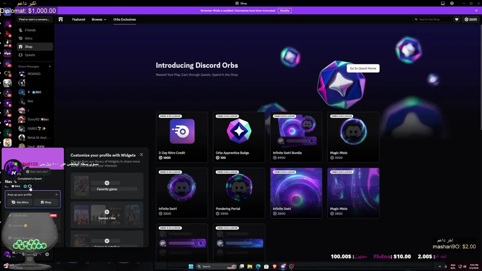This screenshot has height=271, width=482.
Task: Open the Shop home icon beside Featured
Action: 61,19
